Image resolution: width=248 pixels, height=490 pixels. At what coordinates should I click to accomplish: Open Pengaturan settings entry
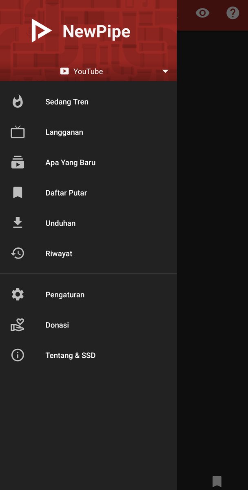pyautogui.click(x=89, y=294)
